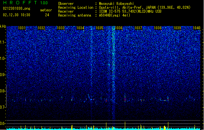This screenshot has width=204, height=130.
Task: Click the 0.6 kHz frequency label
Action: pyautogui.click(x=3, y=123)
